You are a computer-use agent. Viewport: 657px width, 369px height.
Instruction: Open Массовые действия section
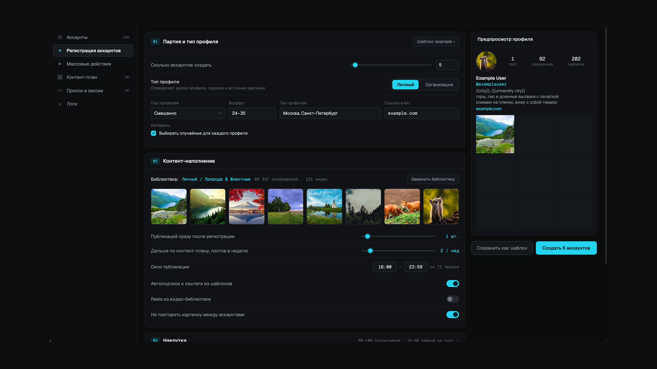point(93,64)
